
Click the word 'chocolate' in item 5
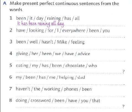[x=75, y=66]
